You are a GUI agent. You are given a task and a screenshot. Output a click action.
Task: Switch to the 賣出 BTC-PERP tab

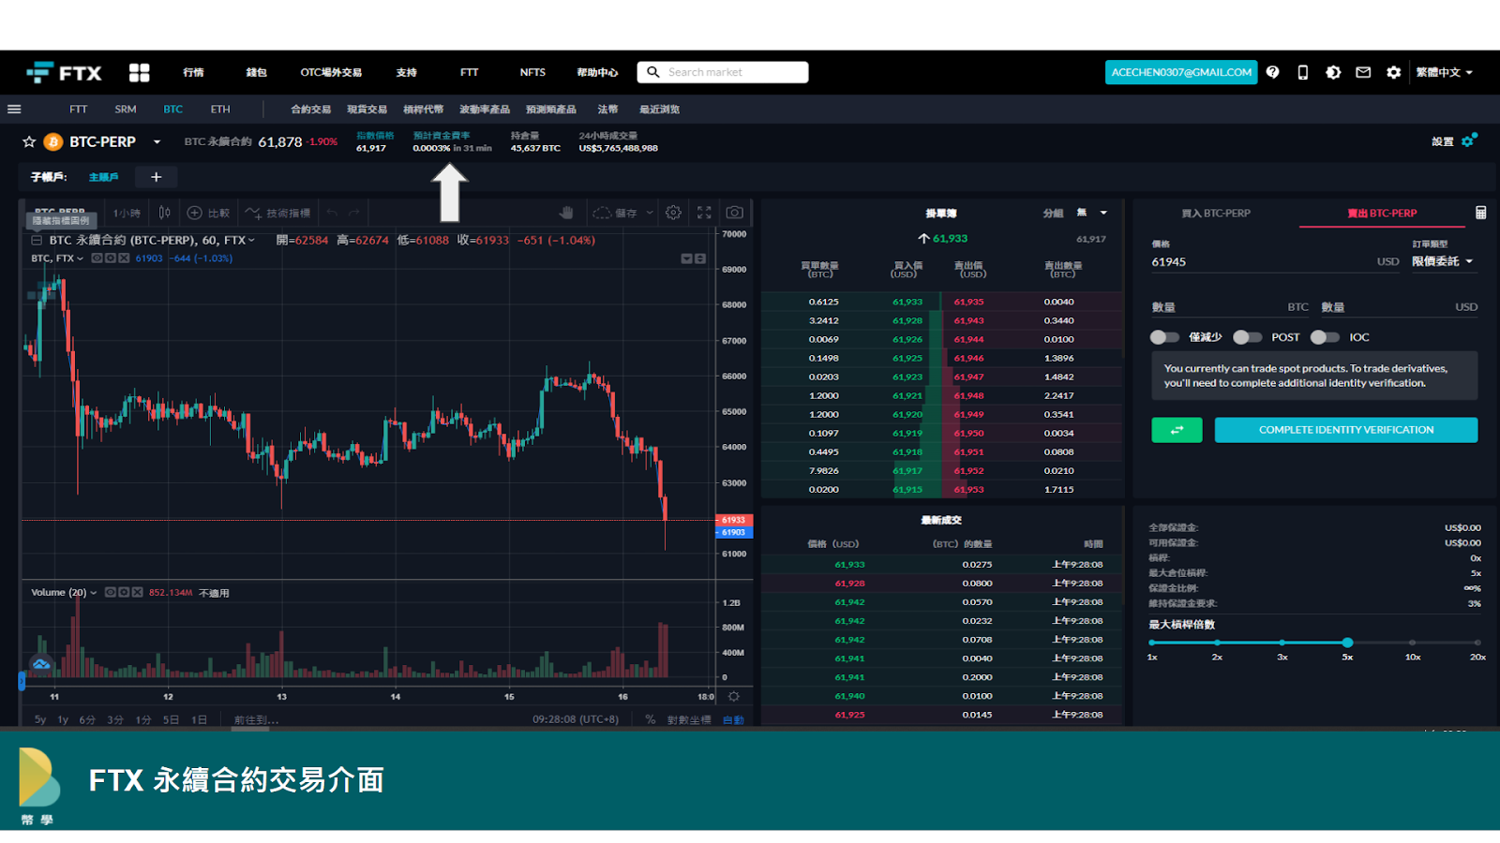coord(1382,213)
